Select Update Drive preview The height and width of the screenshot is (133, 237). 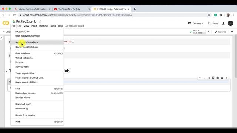[x=37, y=115]
